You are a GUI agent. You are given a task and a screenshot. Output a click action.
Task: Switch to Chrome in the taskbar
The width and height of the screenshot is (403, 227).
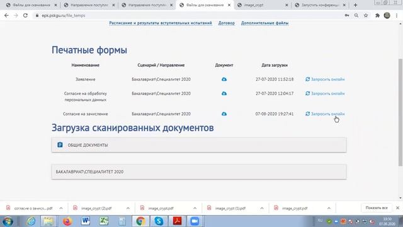(x=140, y=221)
